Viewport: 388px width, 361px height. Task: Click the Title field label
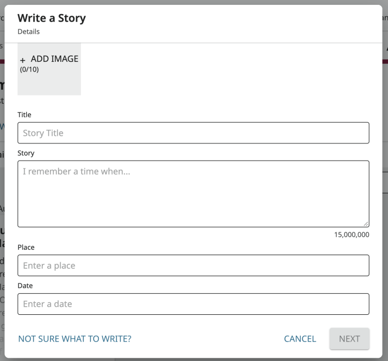pos(25,115)
